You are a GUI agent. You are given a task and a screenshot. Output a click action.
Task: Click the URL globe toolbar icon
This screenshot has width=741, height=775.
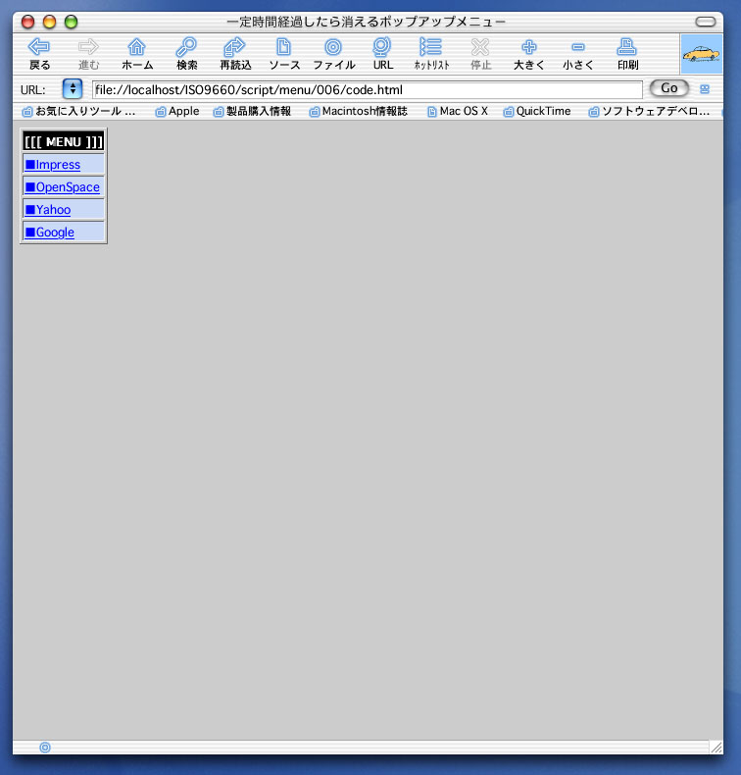(x=382, y=47)
